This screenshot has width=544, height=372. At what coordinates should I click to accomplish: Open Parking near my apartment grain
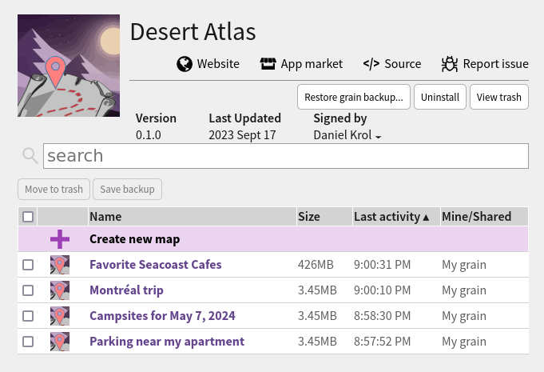(x=167, y=342)
